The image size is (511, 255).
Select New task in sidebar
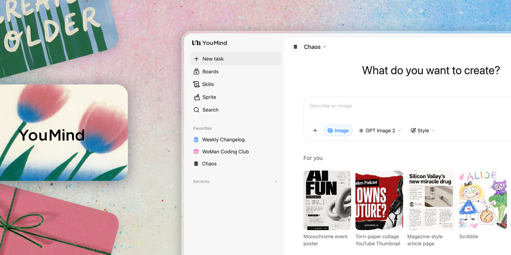point(236,59)
